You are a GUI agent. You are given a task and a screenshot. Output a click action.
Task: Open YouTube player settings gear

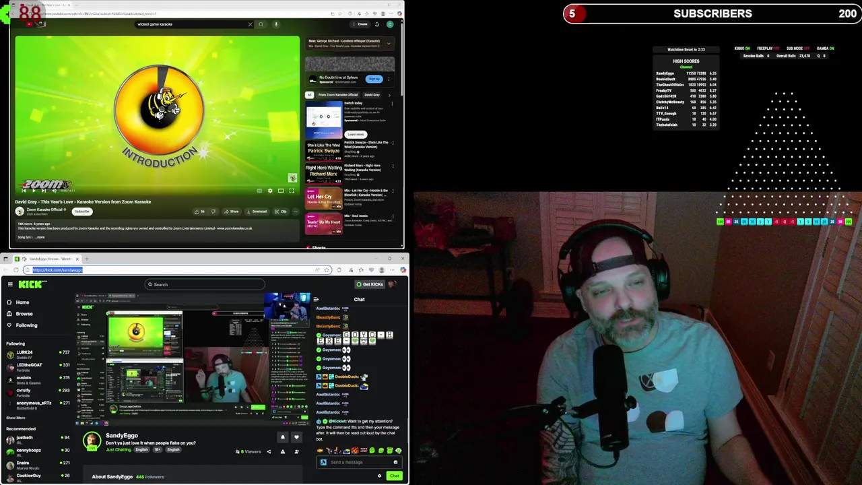(x=270, y=191)
